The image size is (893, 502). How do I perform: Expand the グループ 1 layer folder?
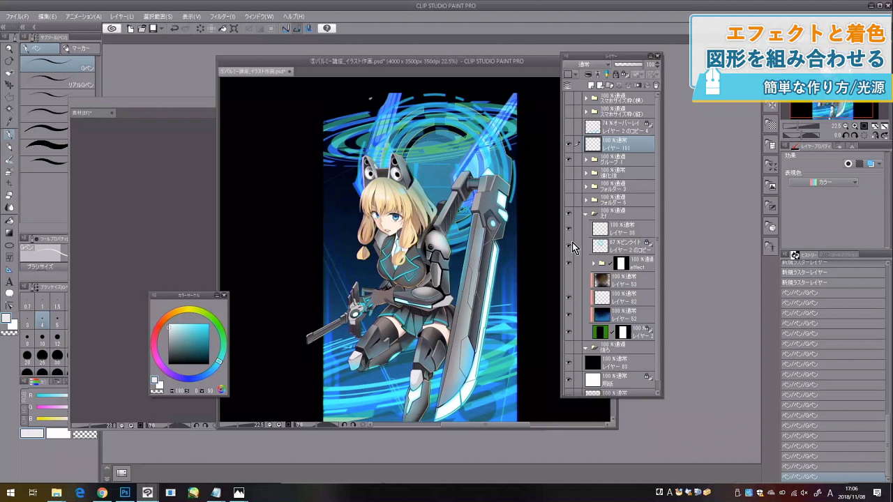point(586,159)
